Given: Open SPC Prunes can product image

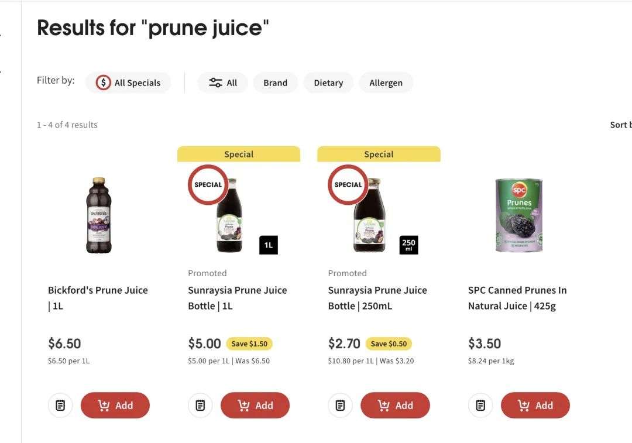Looking at the screenshot, I should 519,215.
